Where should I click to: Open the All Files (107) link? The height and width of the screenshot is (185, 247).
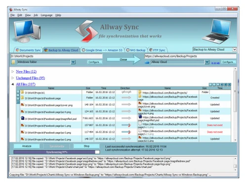[26, 84]
